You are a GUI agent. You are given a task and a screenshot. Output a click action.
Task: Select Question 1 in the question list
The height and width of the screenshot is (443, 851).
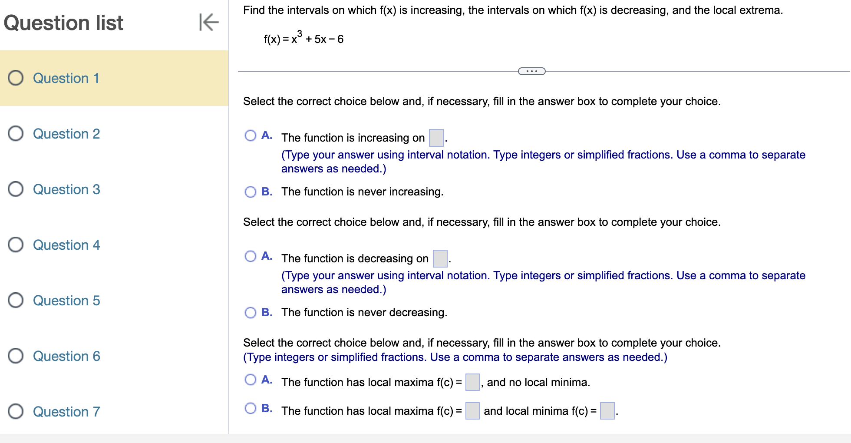click(x=66, y=78)
